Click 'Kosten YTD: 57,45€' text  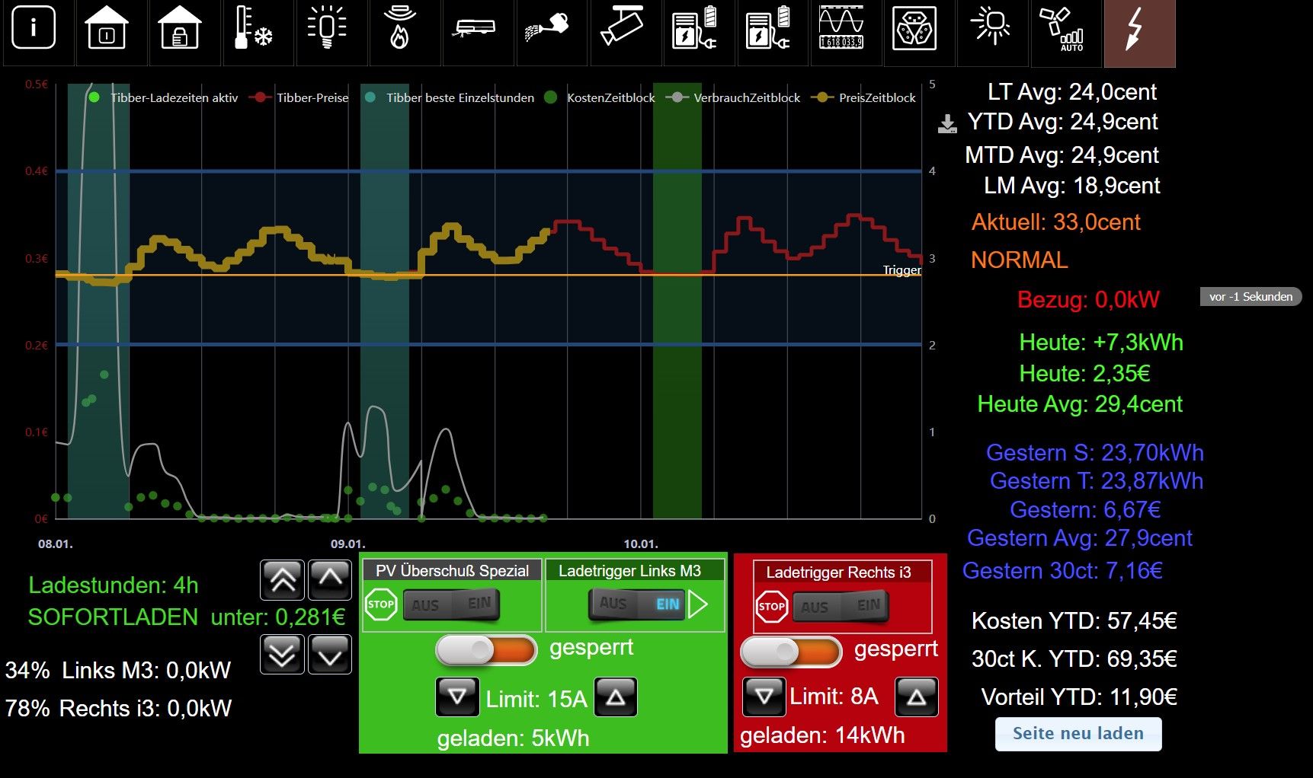(1074, 620)
